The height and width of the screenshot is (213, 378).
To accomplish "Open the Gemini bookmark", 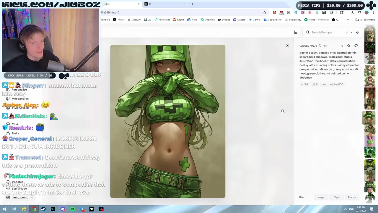I will click(x=255, y=20).
